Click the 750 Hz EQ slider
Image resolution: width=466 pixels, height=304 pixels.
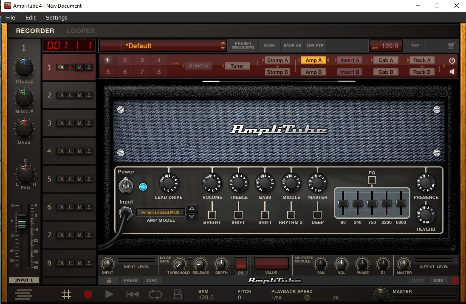[x=372, y=203]
